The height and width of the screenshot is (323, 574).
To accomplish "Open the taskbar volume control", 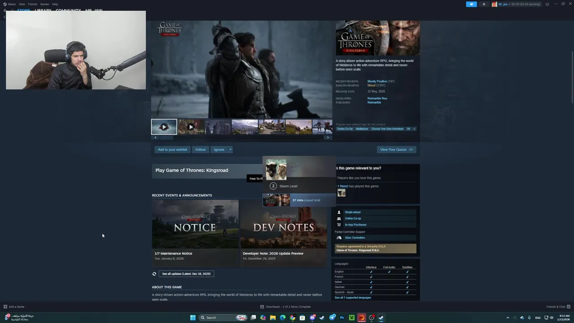I will (x=552, y=318).
